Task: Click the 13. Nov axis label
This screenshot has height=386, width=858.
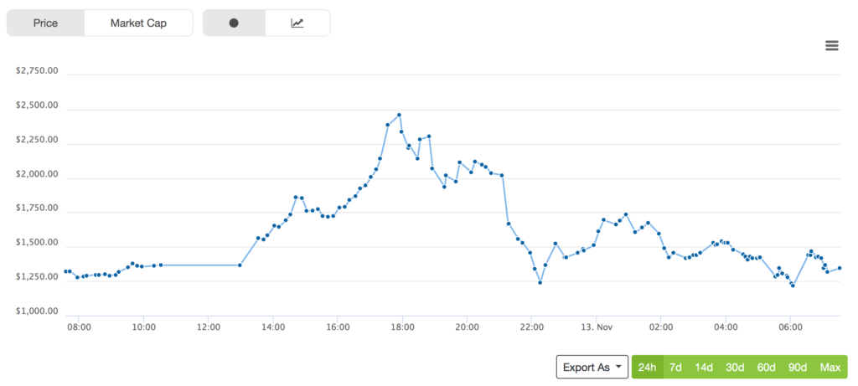Action: 596,328
